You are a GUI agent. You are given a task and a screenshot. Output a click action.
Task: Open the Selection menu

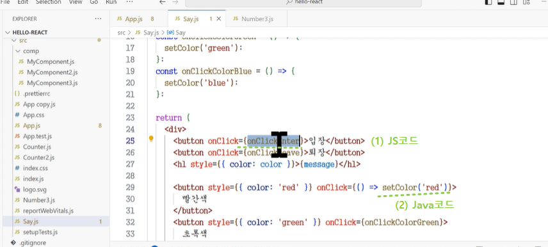(x=49, y=2)
